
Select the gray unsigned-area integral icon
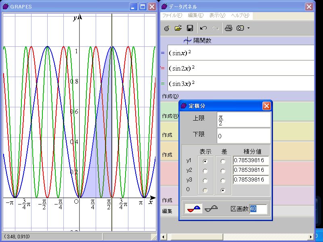211,209
